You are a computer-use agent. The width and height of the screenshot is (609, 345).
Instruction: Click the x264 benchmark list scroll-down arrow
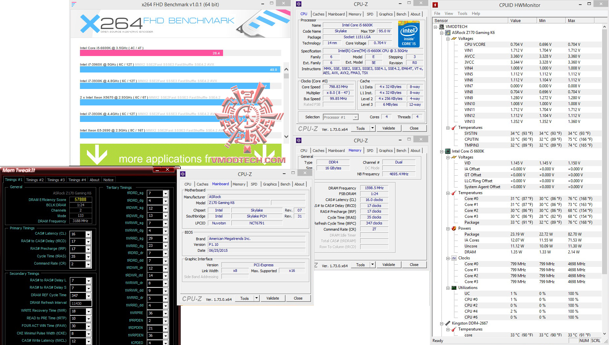286,136
